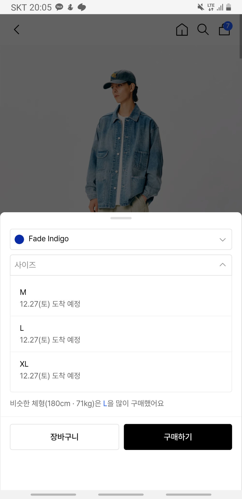This screenshot has height=499, width=242.
Task: Expand the Fade Indigo color dropdown
Action: 121,239
